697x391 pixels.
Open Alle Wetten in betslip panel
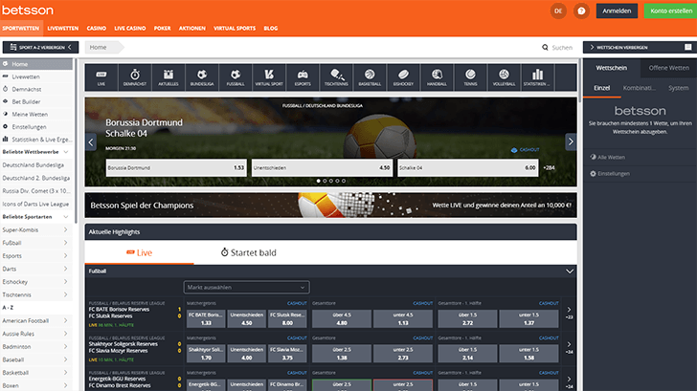click(x=607, y=157)
